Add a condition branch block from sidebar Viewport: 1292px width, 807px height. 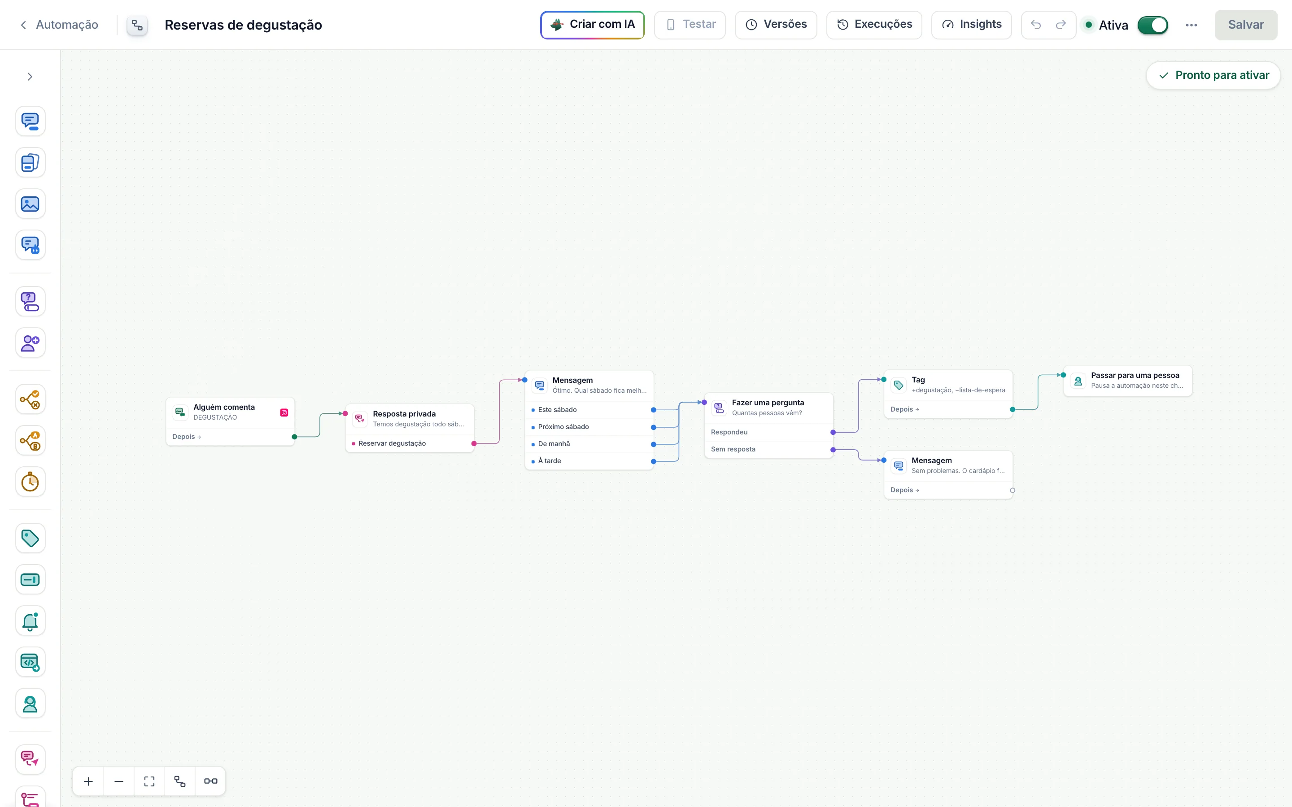tap(31, 399)
